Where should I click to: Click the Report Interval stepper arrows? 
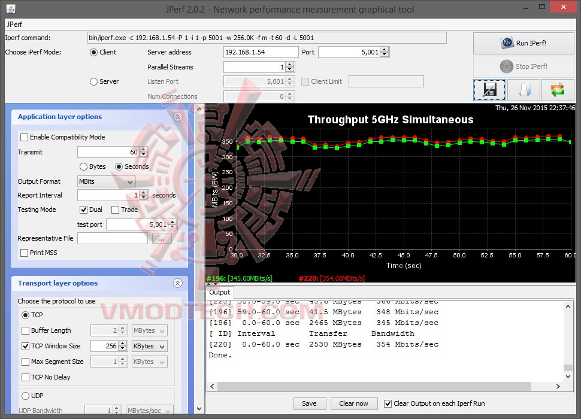pos(144,195)
